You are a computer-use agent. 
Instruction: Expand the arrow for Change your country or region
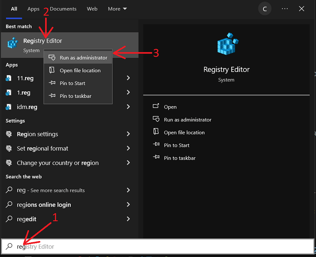point(128,162)
